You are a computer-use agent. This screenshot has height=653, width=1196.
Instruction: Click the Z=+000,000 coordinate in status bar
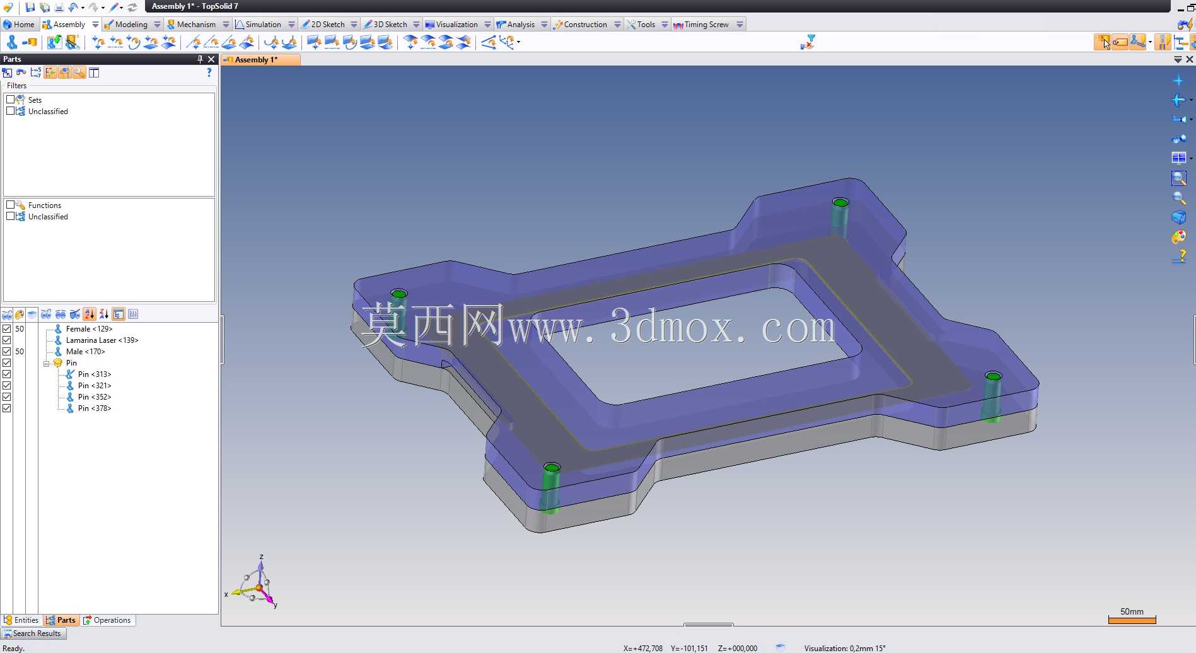coord(738,648)
